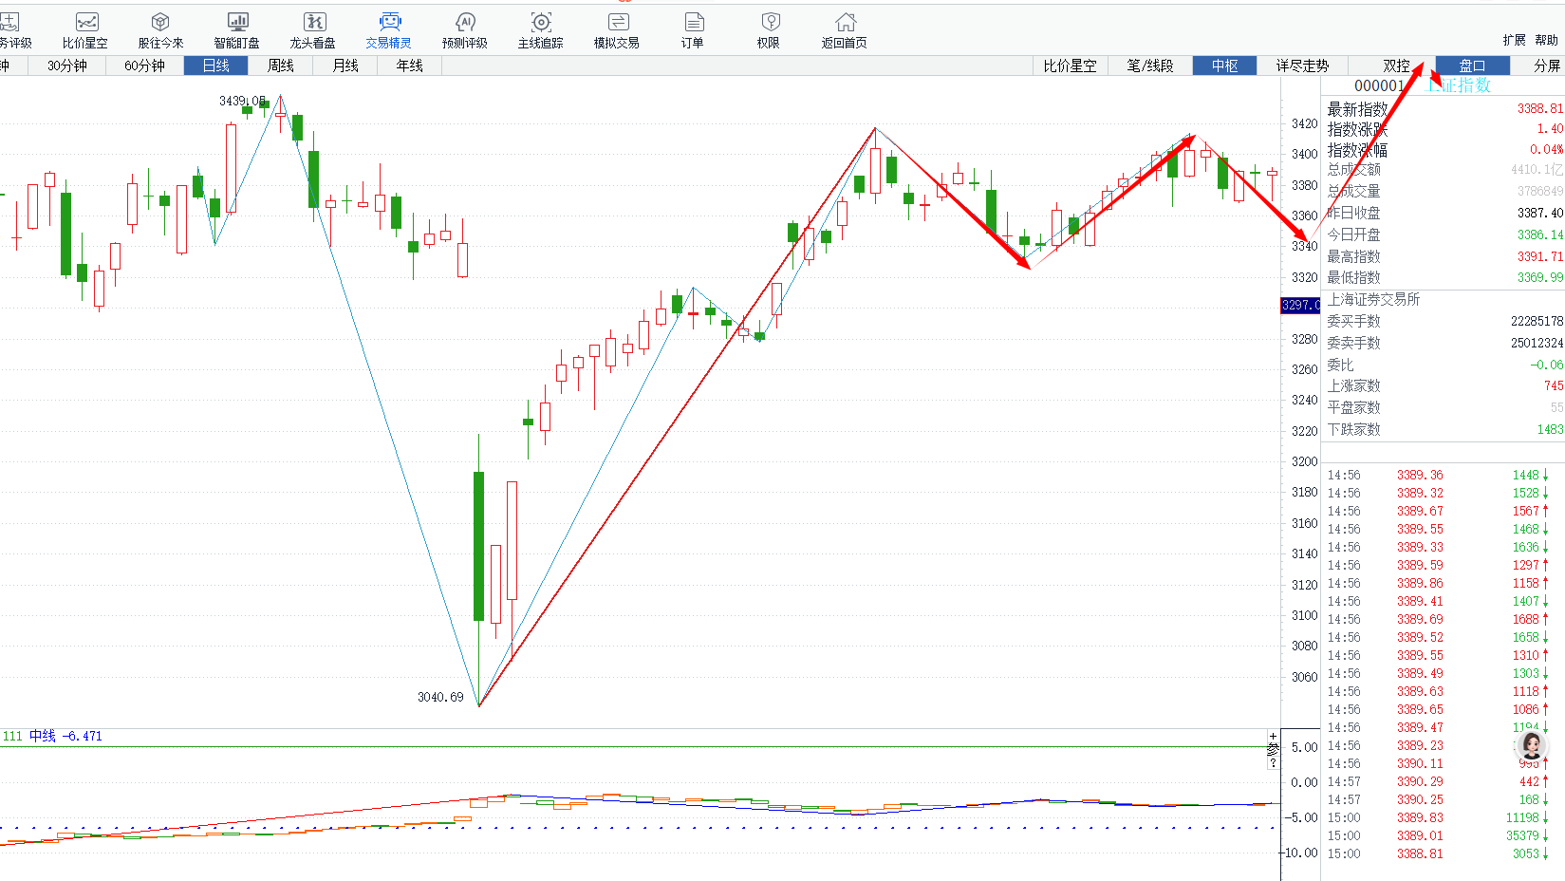Open the 预测评级 AI icon

click(465, 23)
